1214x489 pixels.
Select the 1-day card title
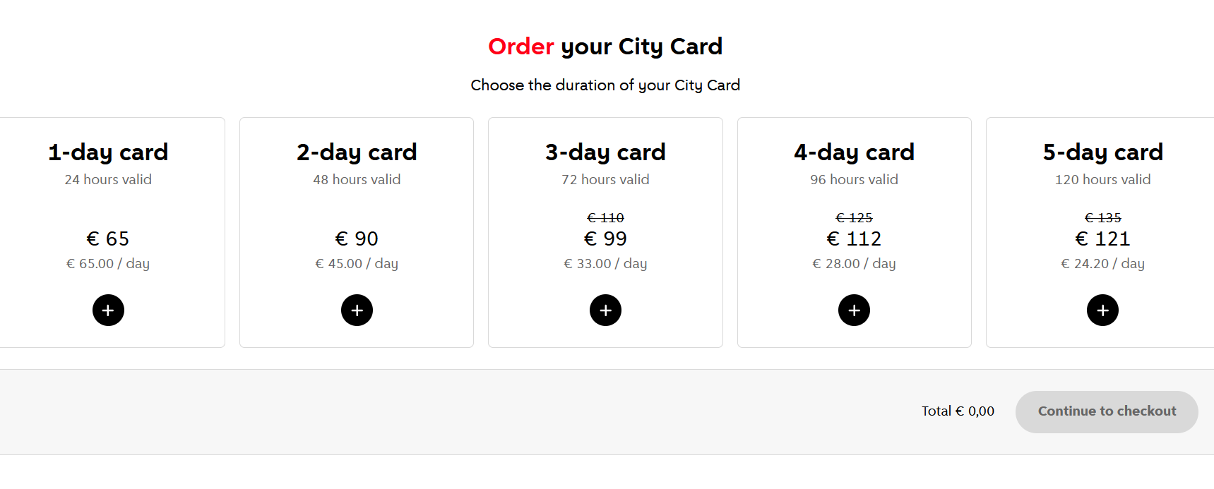[x=108, y=152]
